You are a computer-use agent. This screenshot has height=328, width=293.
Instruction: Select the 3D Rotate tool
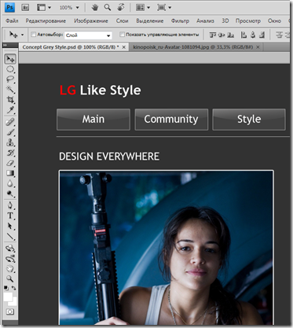10,248
